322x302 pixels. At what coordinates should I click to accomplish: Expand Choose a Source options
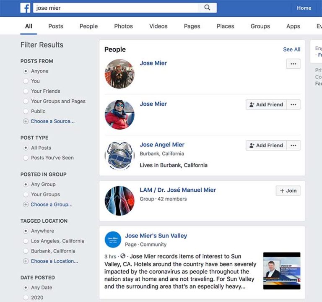pos(52,121)
